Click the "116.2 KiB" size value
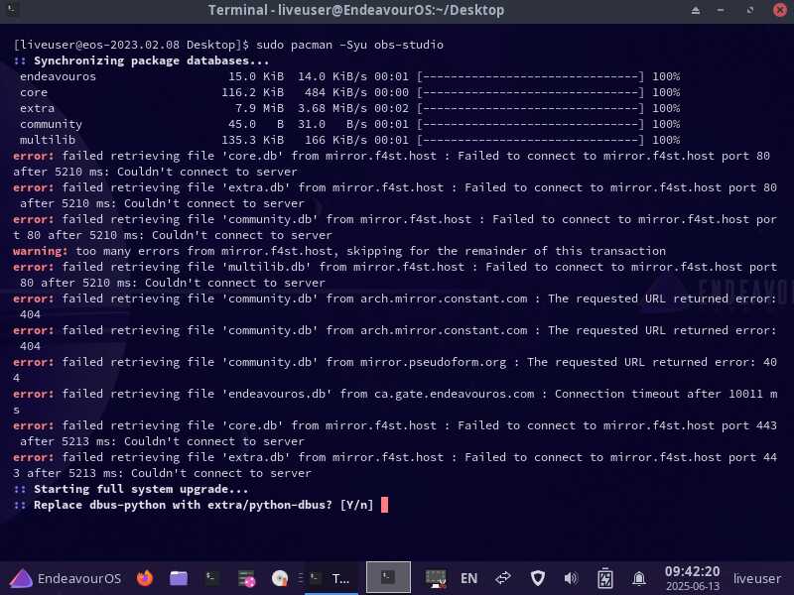794x595 pixels. click(x=252, y=92)
